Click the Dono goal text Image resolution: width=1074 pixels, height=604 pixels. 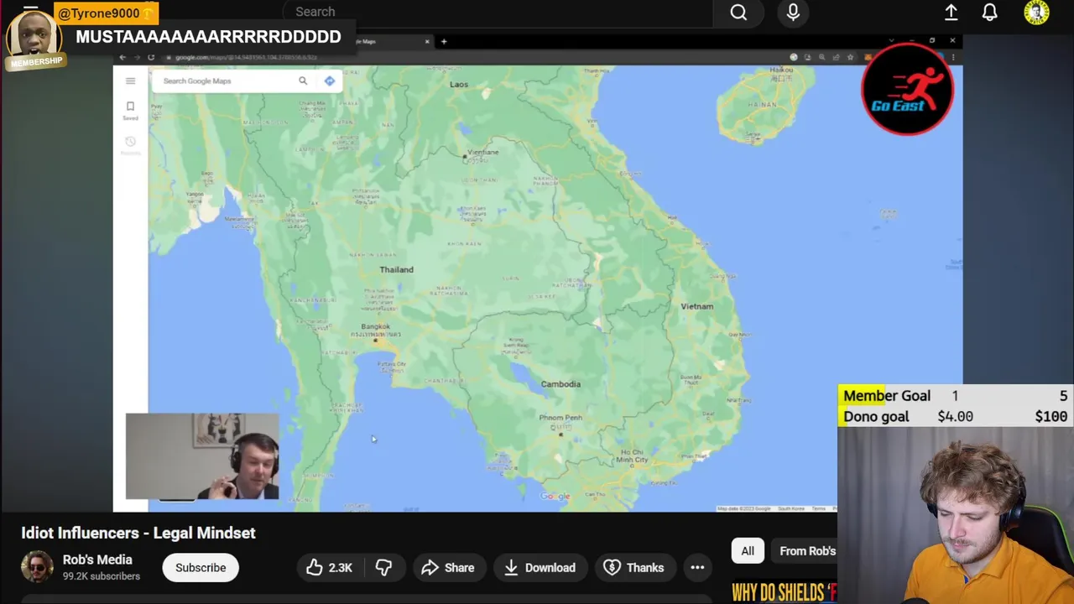(x=876, y=417)
